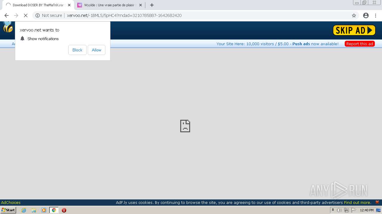Go back with the browser back arrow
This screenshot has width=382, height=214.
pyautogui.click(x=7, y=15)
